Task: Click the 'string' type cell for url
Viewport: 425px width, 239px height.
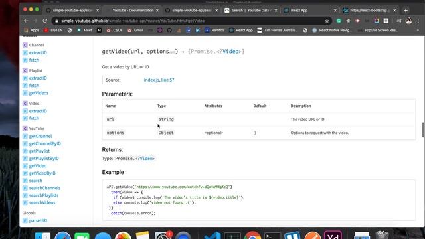Action: coord(166,119)
